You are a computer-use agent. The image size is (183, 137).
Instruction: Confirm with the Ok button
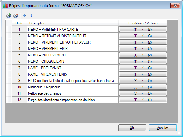pos(132,128)
